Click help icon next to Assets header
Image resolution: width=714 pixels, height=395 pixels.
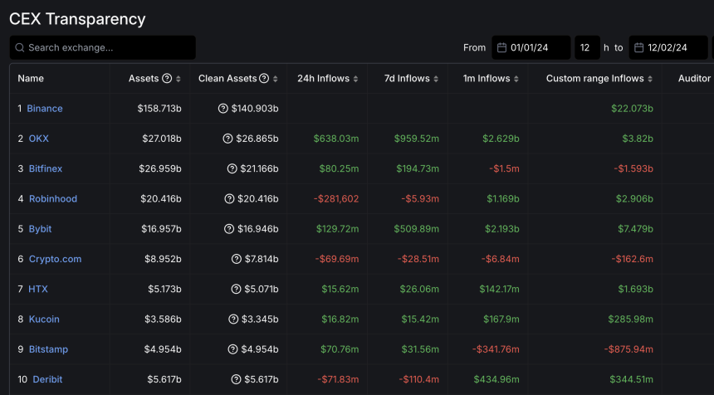[167, 79]
